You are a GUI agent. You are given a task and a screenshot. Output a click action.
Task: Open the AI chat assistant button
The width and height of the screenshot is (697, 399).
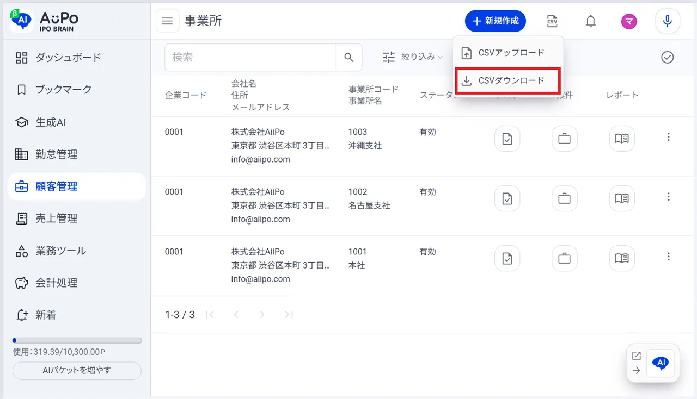point(661,364)
